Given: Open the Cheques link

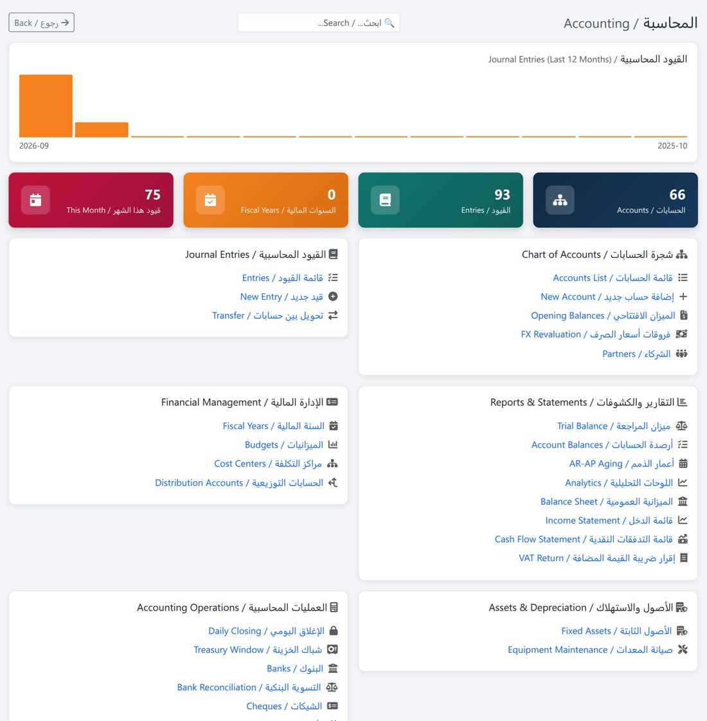Looking at the screenshot, I should pos(284,706).
